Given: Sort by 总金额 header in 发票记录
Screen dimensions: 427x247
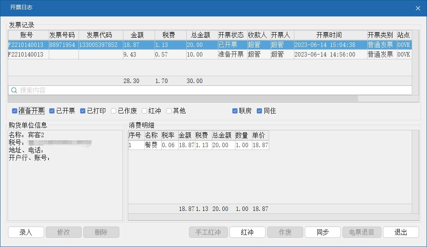Looking at the screenshot, I should coord(202,35).
